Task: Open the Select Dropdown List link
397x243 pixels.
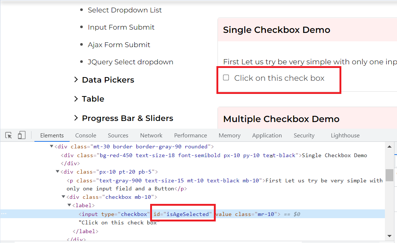Action: point(125,10)
